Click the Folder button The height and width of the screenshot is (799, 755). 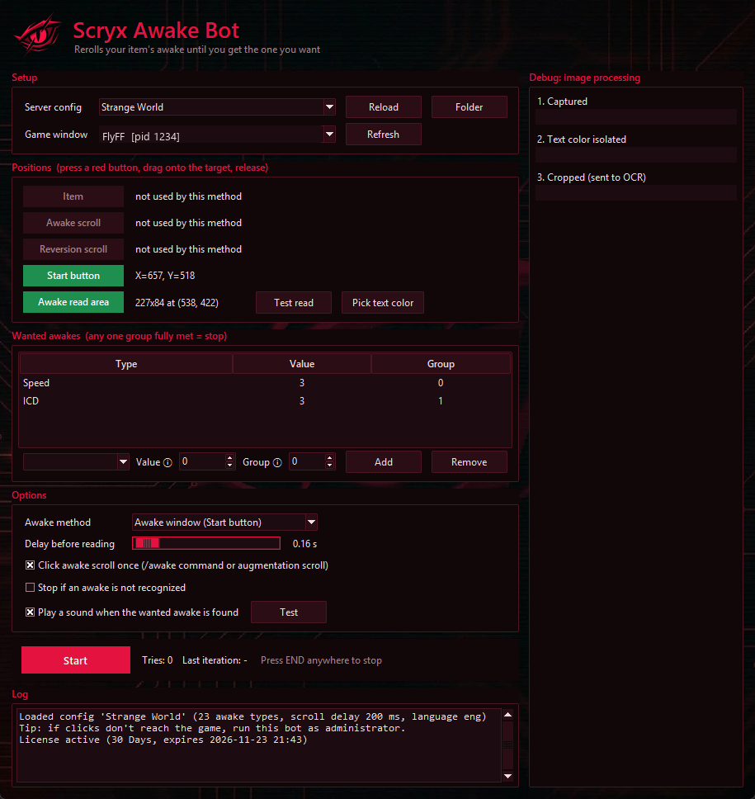[x=470, y=107]
